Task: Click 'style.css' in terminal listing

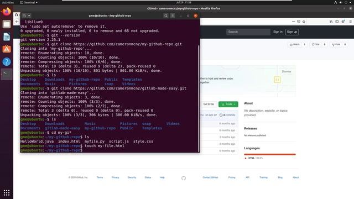Action: [143, 142]
